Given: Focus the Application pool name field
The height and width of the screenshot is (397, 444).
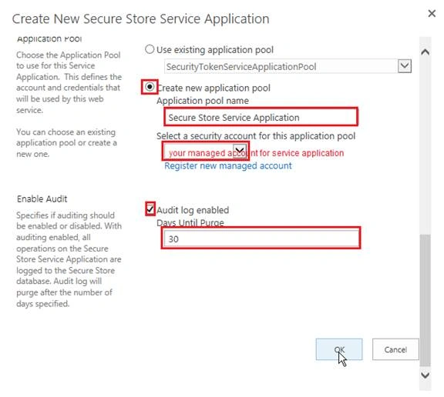Looking at the screenshot, I should pos(261,117).
